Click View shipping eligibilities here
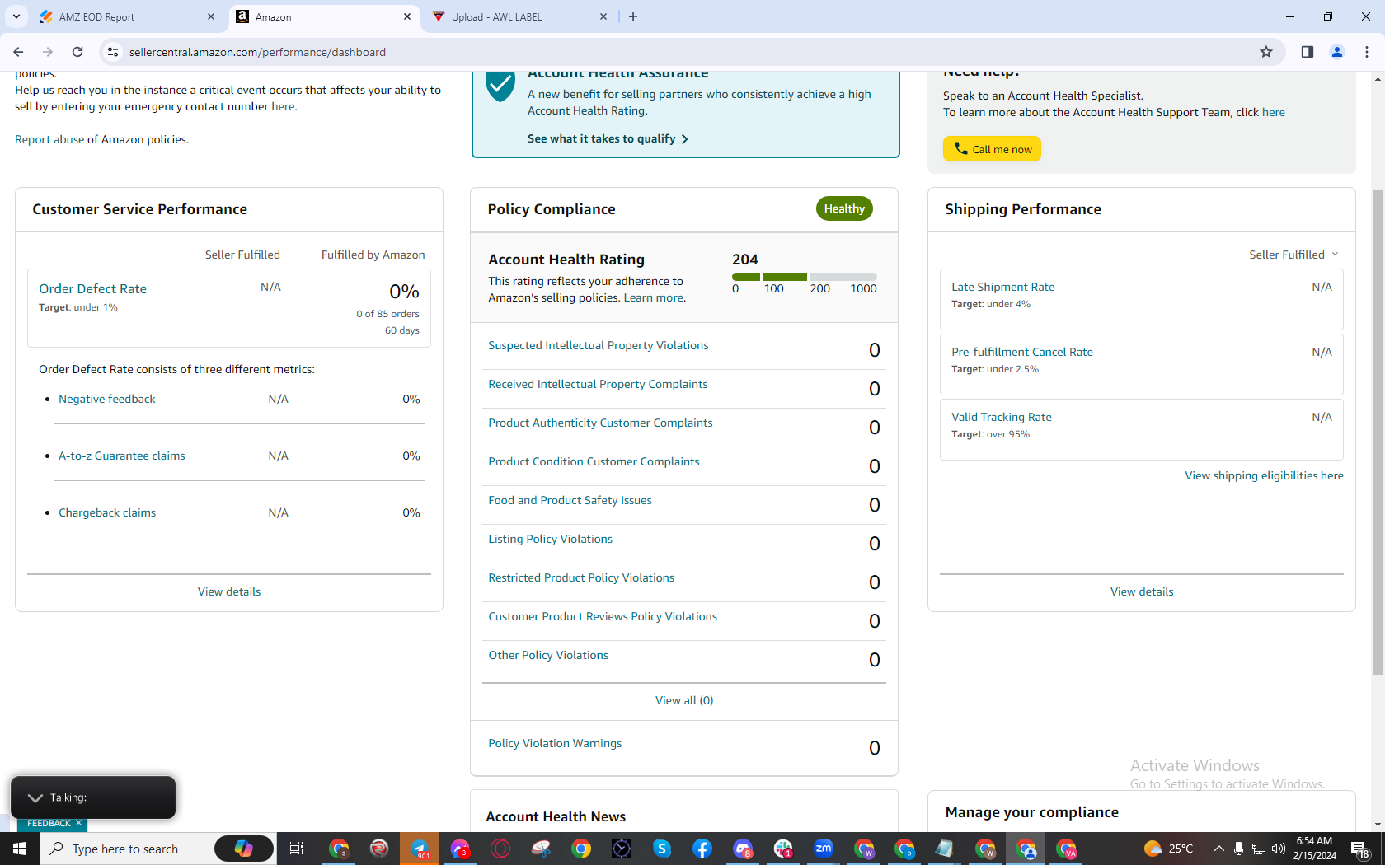 point(1265,475)
